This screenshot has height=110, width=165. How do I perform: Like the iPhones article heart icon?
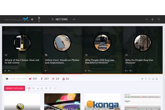(x=127, y=71)
